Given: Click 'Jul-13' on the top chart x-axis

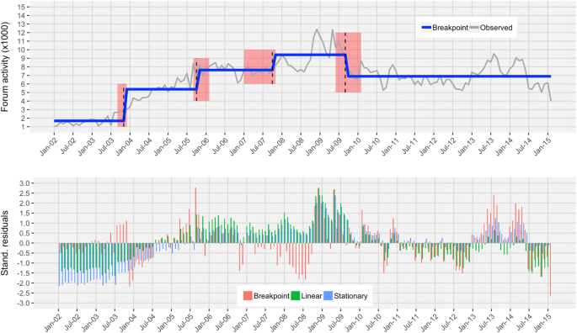Looking at the screenshot, I should pos(486,146).
